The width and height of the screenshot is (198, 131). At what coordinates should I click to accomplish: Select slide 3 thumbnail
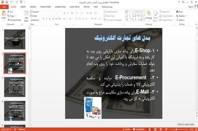(x=15, y=87)
